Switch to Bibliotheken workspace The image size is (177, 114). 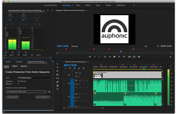pos(121,5)
